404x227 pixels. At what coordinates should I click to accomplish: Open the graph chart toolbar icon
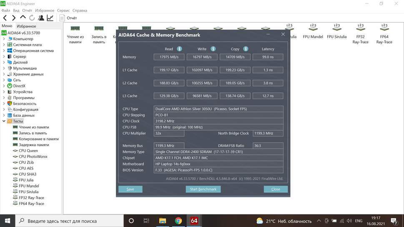[x=50, y=18]
